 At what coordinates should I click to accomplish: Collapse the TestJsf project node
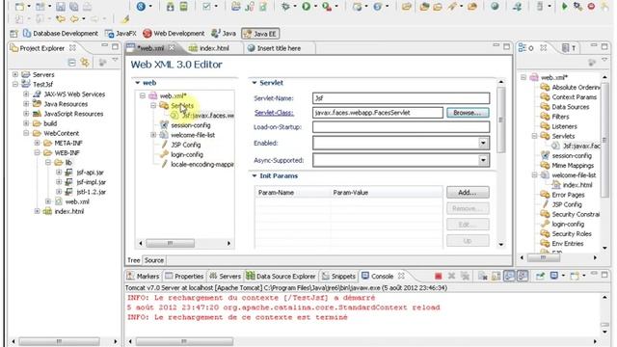[15, 84]
